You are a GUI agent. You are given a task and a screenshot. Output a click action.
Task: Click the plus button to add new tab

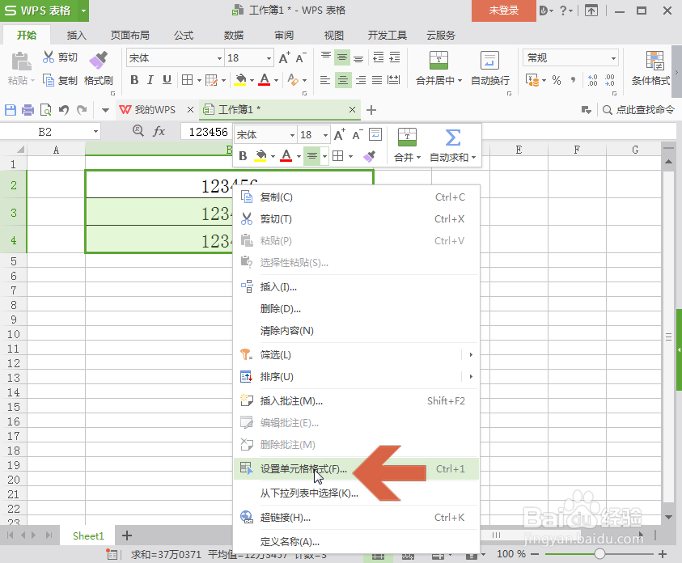pos(371,110)
